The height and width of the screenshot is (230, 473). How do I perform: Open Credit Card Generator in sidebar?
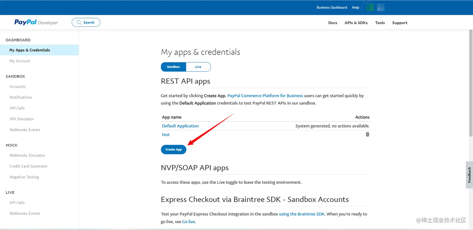(x=28, y=166)
